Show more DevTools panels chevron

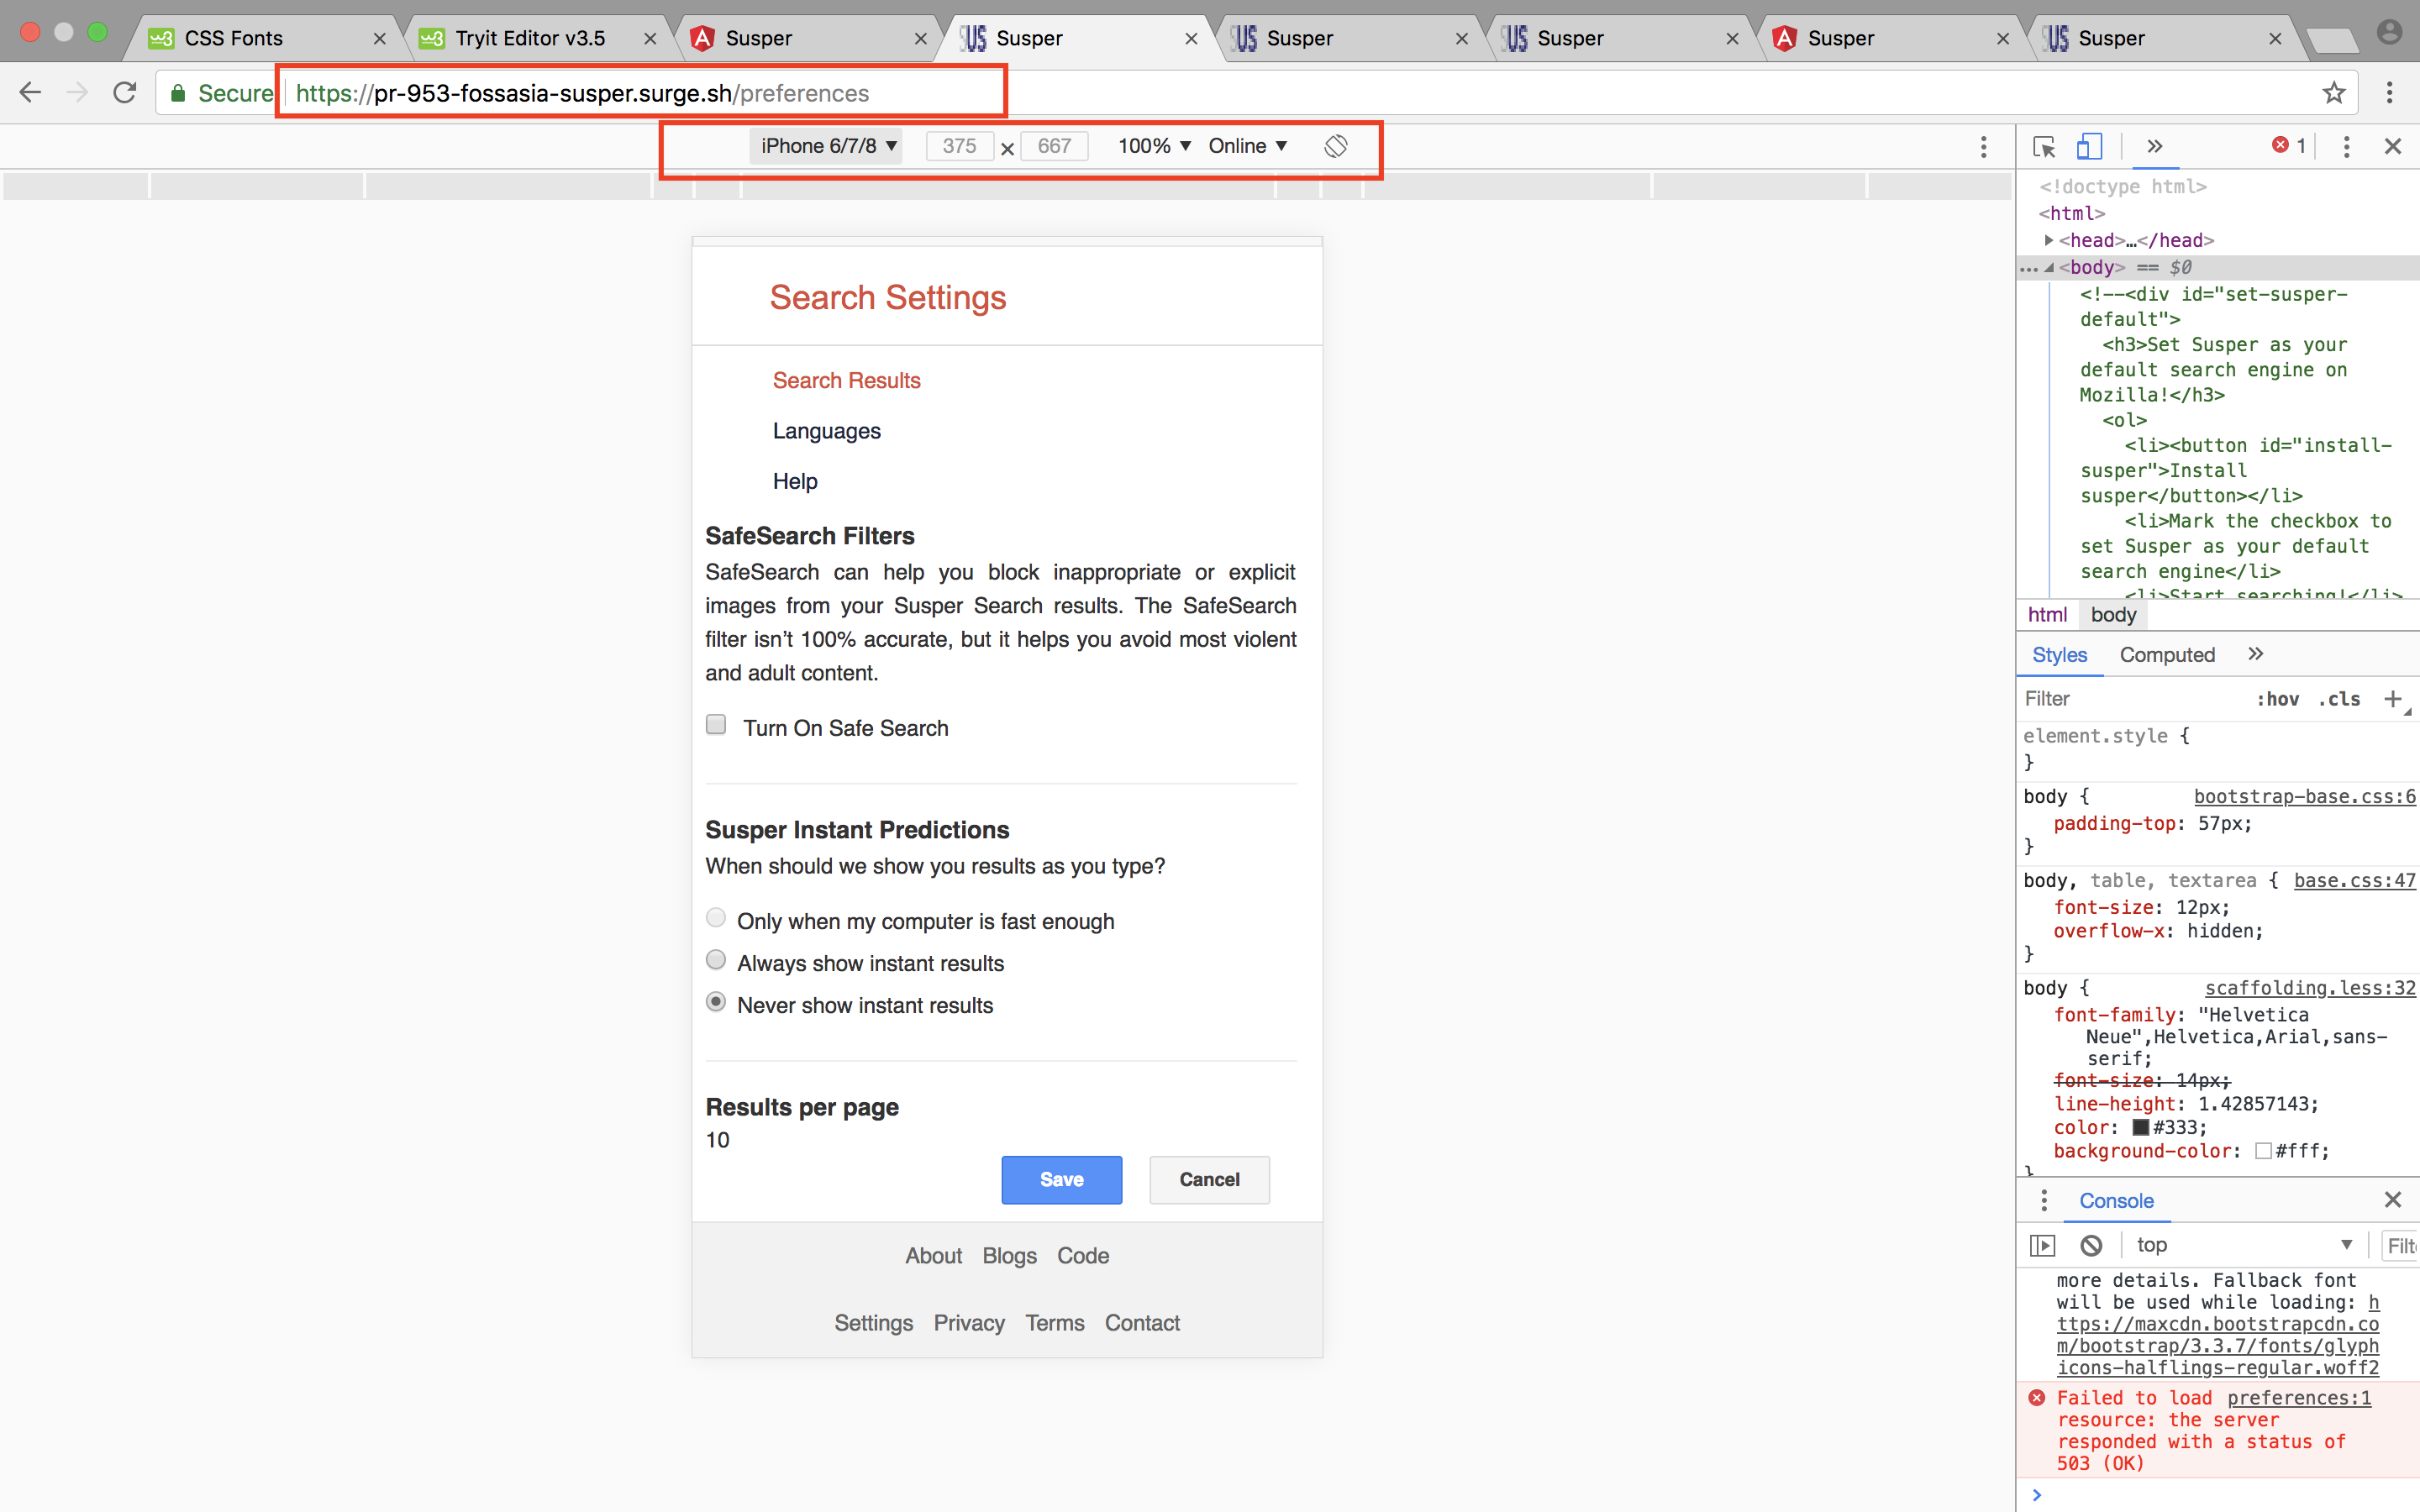(2155, 146)
